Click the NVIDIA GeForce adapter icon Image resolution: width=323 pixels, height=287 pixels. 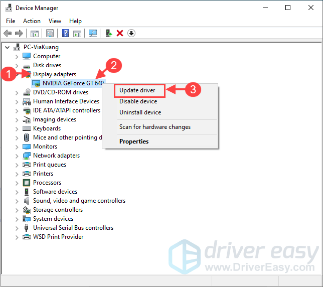pyautogui.click(x=36, y=83)
